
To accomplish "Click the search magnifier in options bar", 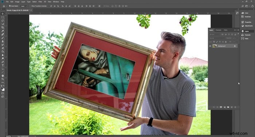I will pyautogui.click(x=243, y=6).
